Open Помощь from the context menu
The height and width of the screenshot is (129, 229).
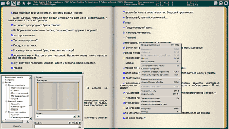160,112
